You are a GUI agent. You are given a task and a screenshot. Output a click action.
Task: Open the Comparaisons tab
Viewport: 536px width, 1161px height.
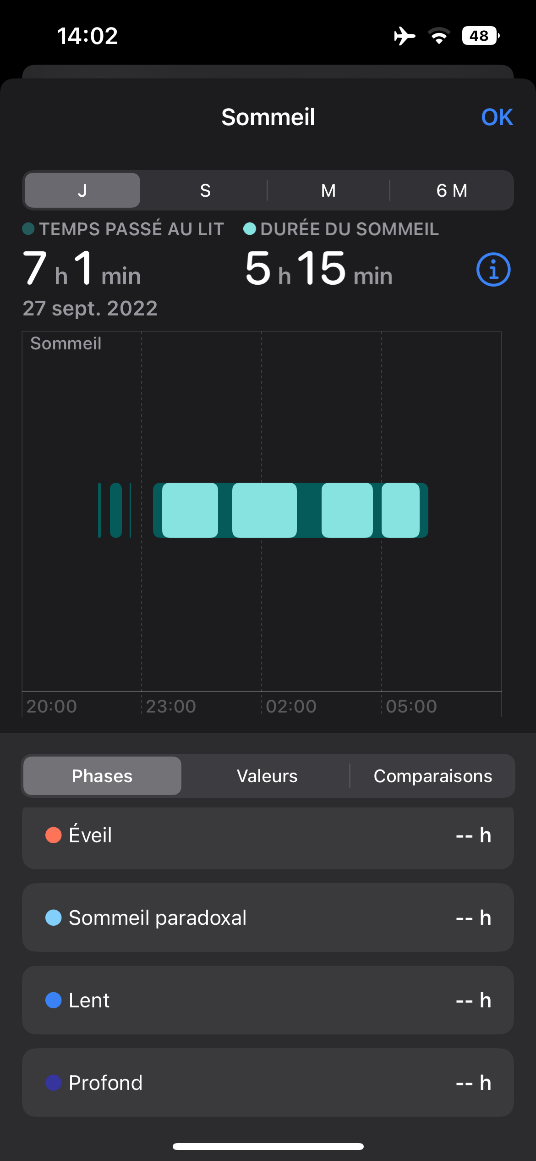pos(432,776)
